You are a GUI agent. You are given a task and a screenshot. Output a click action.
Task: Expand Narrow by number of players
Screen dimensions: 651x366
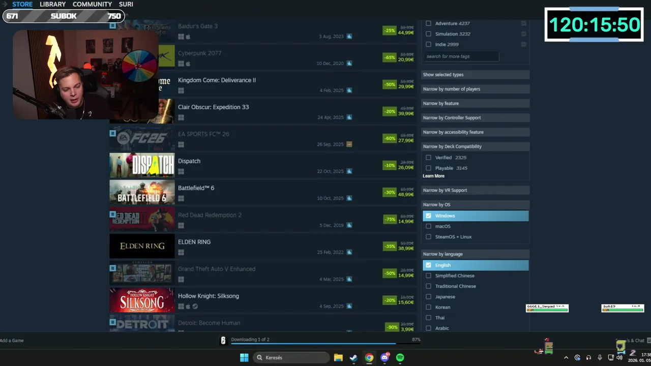pos(476,89)
